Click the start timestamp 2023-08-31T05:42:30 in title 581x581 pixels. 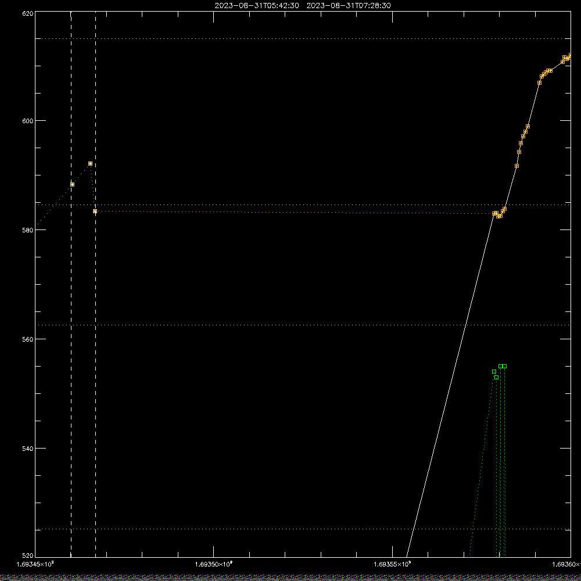point(257,6)
